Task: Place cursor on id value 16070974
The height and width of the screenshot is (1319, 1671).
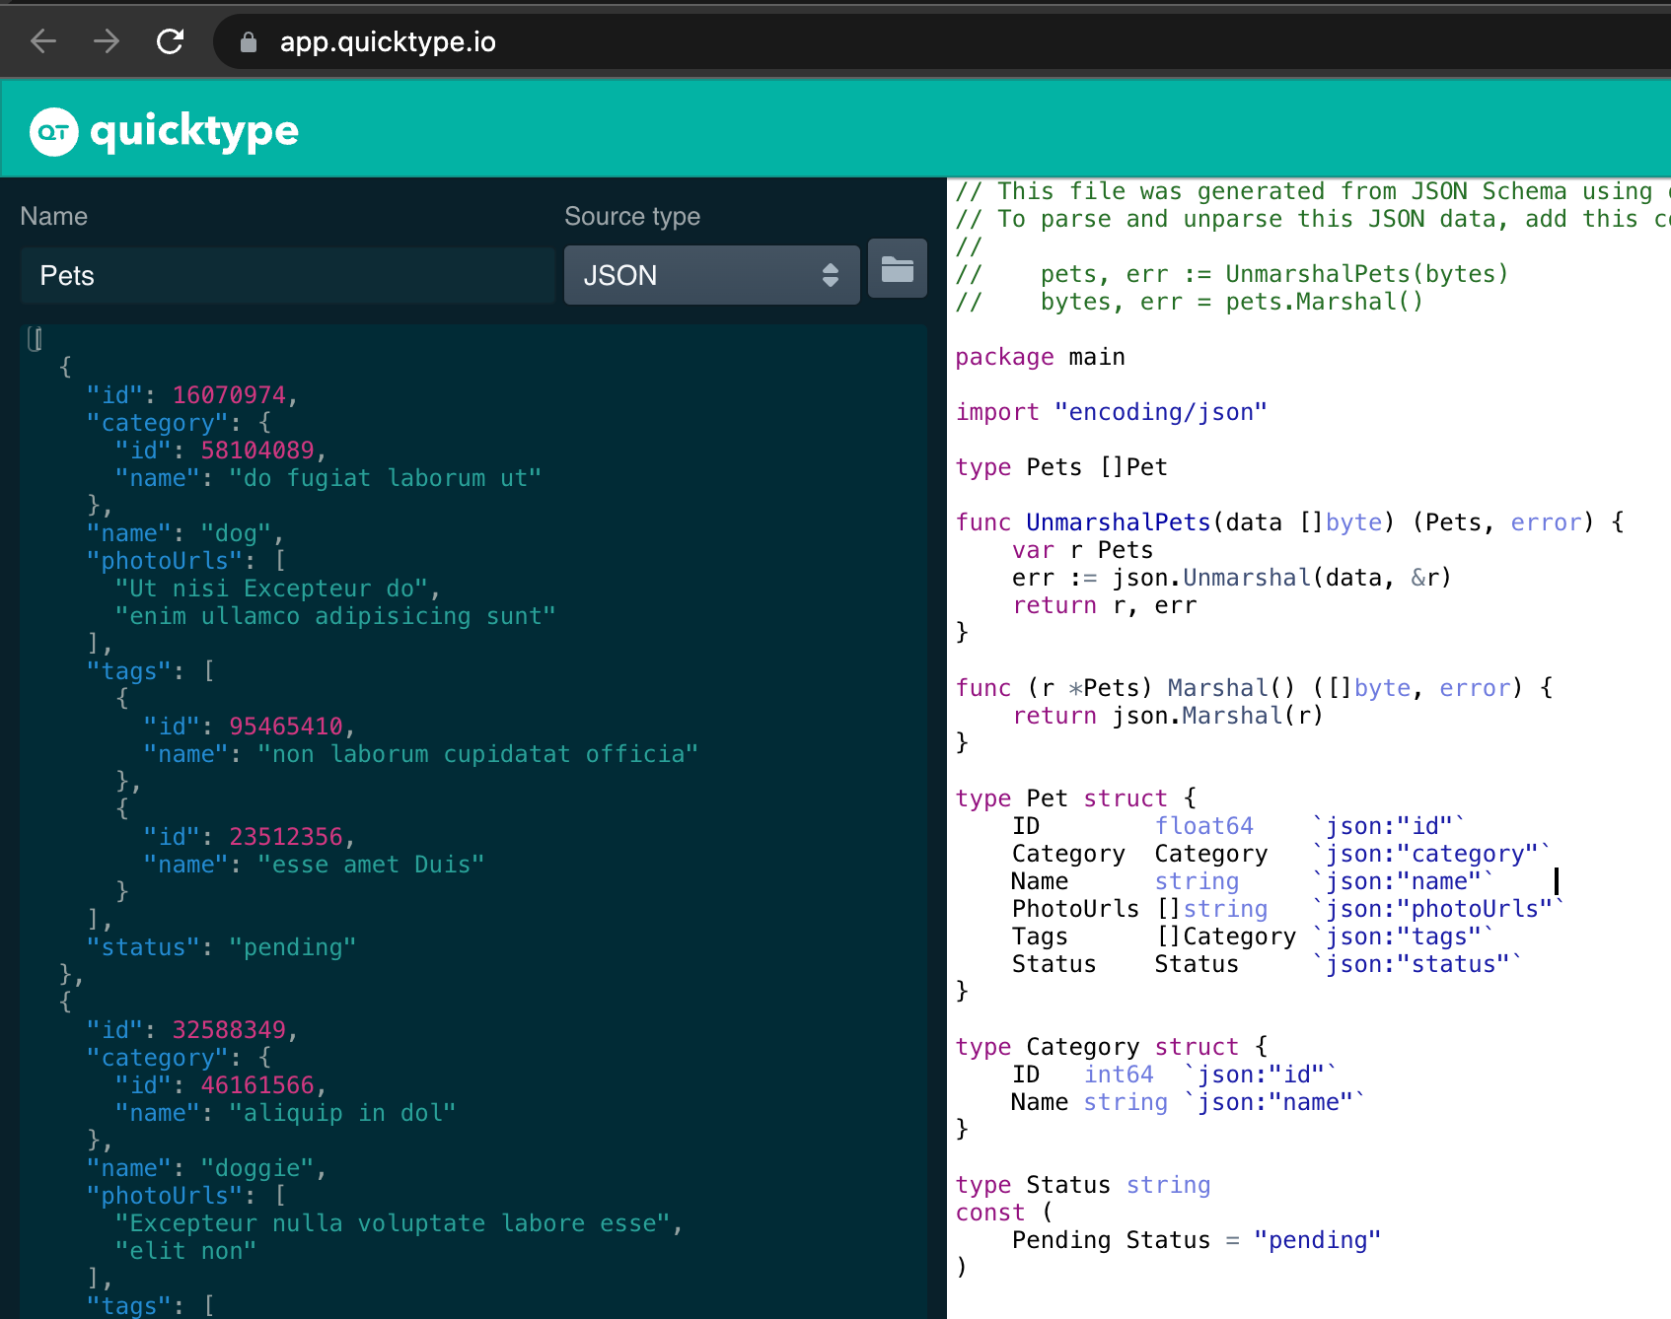Action: tap(229, 395)
